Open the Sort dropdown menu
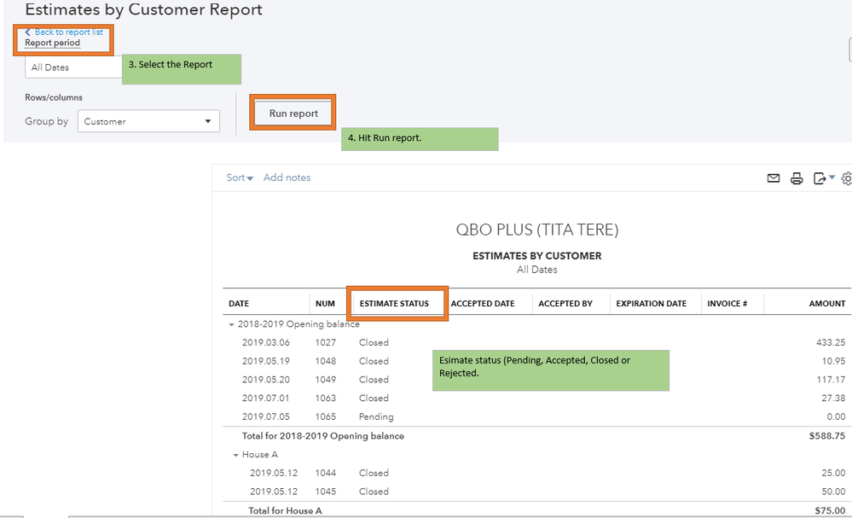 pos(240,178)
